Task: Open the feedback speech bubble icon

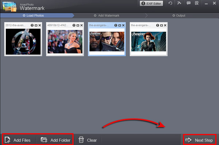Action: pos(188,3)
